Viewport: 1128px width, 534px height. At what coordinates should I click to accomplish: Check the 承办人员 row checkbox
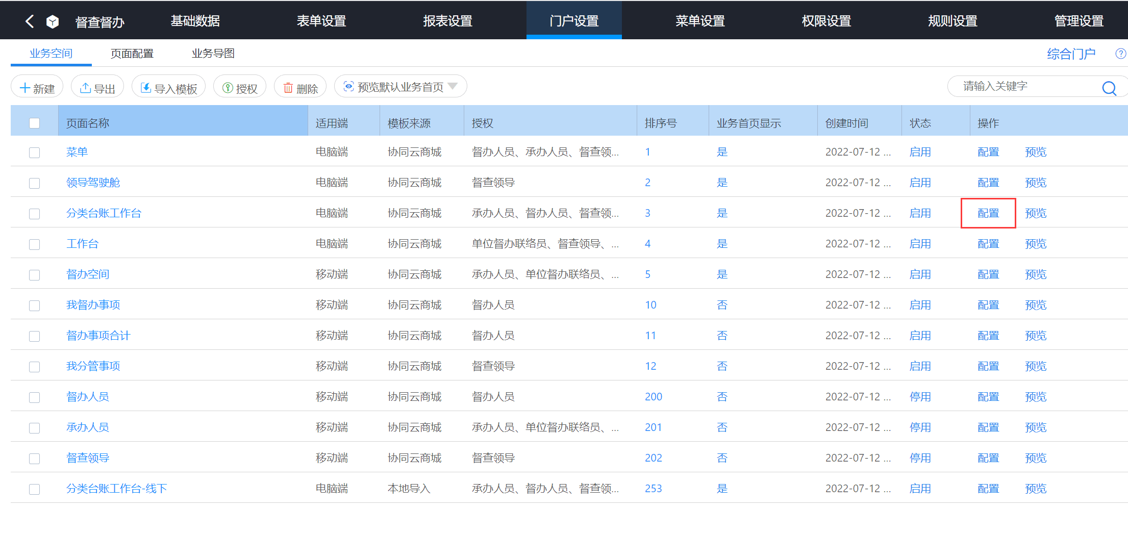click(x=34, y=428)
